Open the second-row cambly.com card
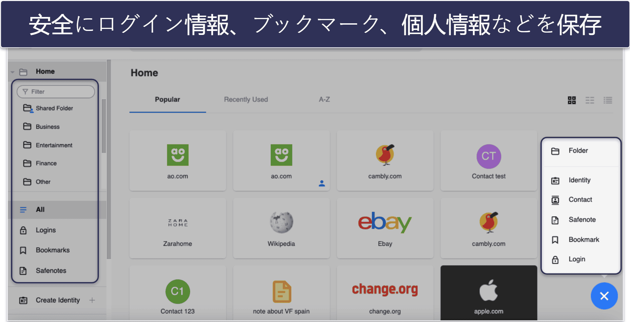The width and height of the screenshot is (630, 322). pyautogui.click(x=489, y=228)
